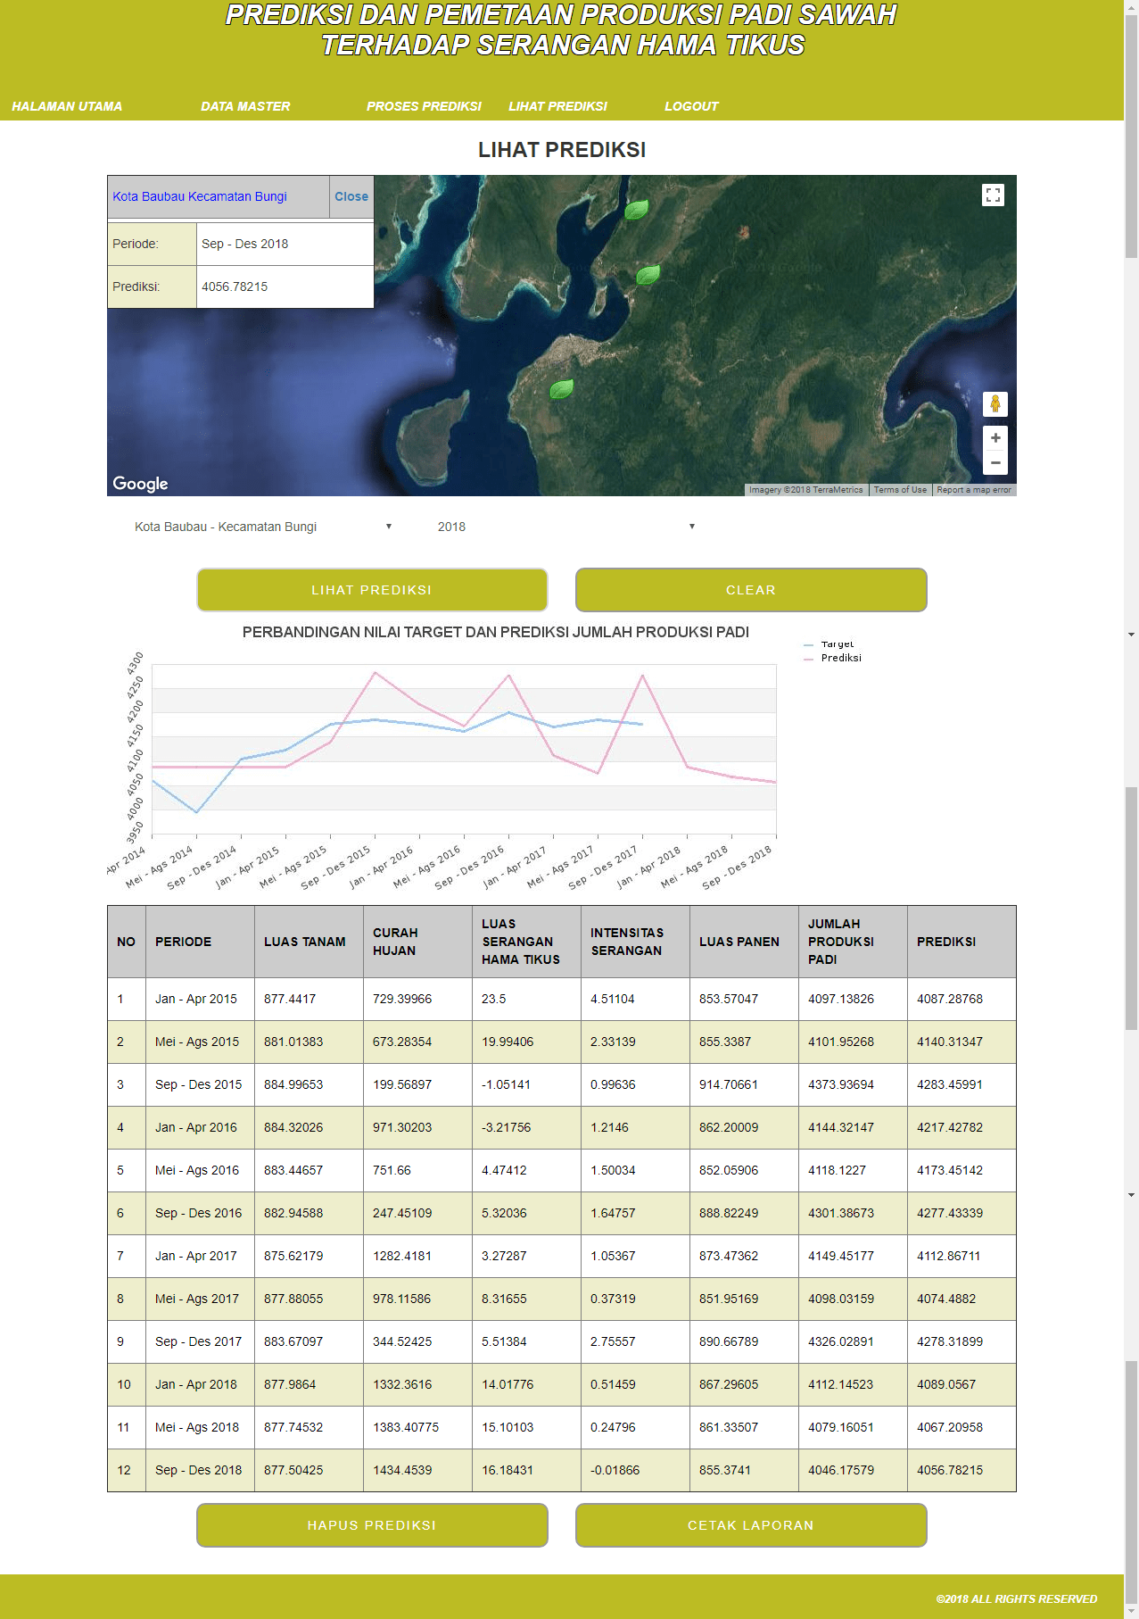
Task: Click the bottom green leaf marker
Action: coord(561,389)
